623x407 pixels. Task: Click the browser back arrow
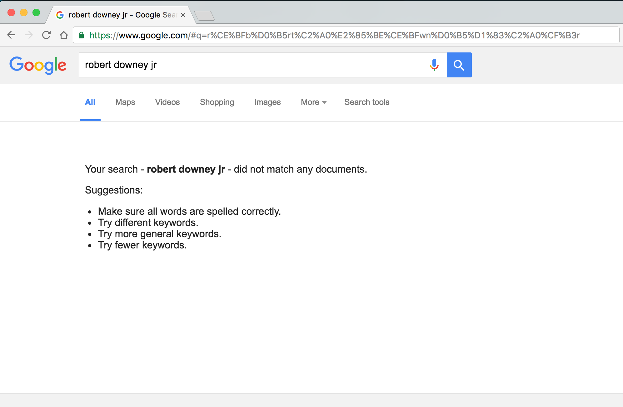point(11,35)
